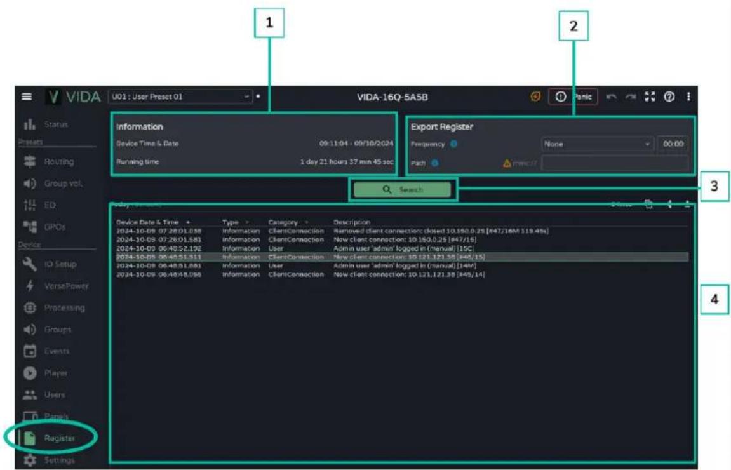Viewport: 731px width, 470px height.
Task: Click the Device Time & Date value
Action: click(x=356, y=144)
